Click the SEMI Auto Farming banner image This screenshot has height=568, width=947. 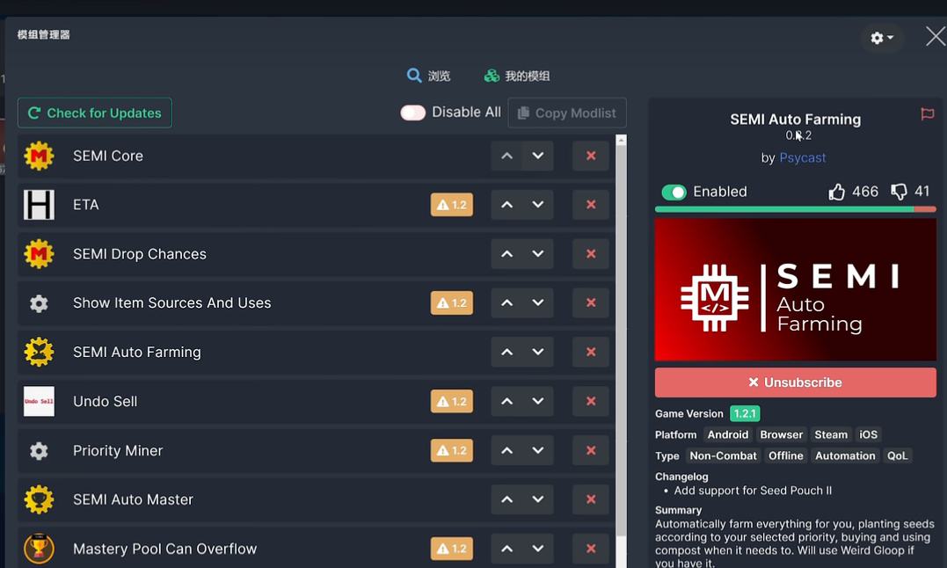796,290
